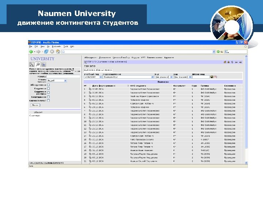Click the UNIVERSITY logo in sidebar
This screenshot has height=197, width=263.
[x=42, y=59]
